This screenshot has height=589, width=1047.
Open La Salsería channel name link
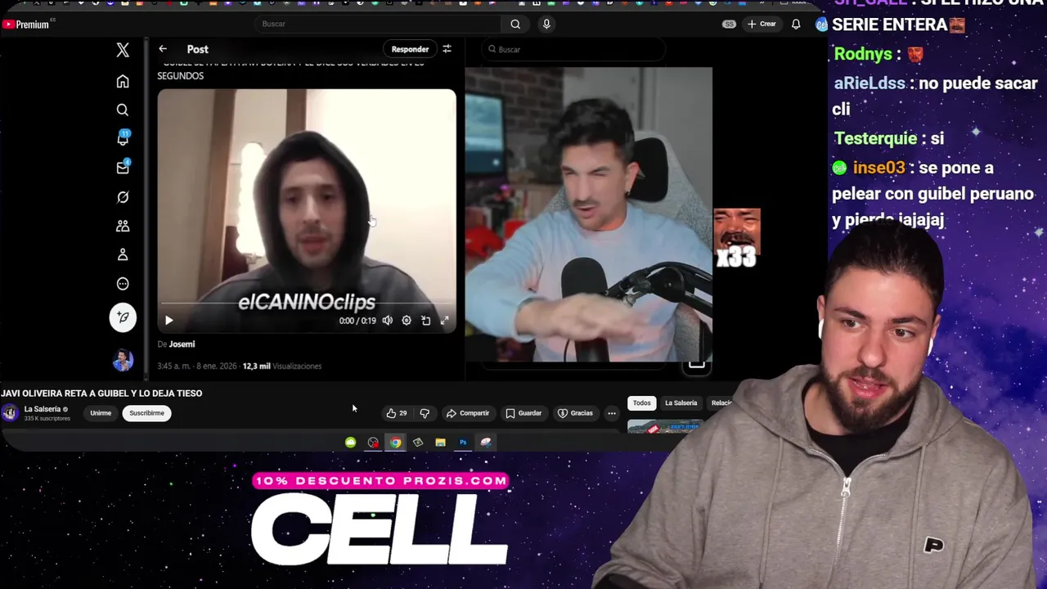tap(42, 409)
